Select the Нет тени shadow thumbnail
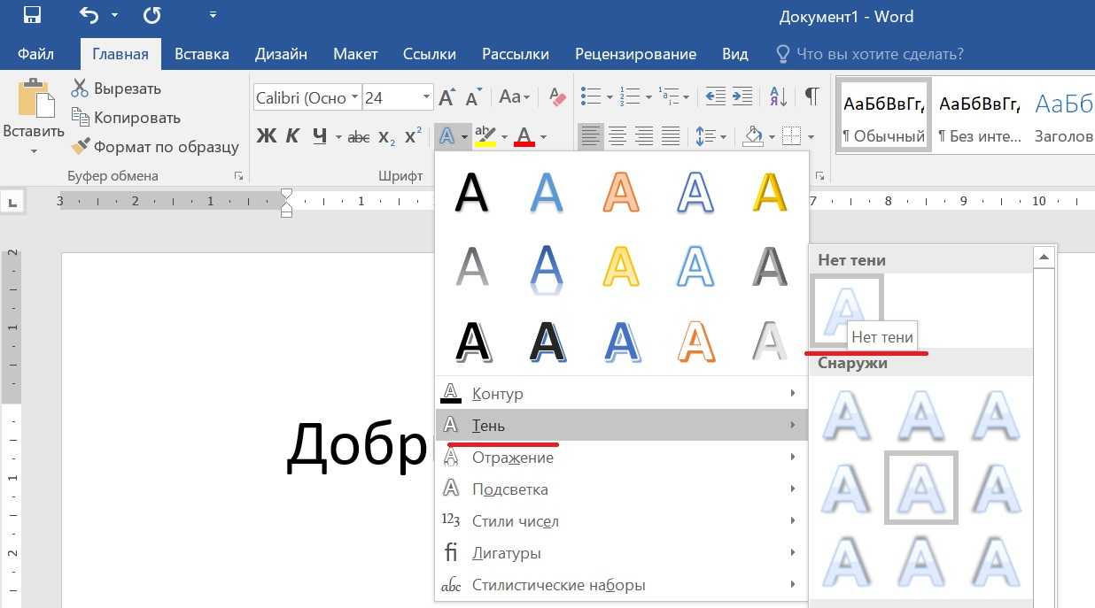This screenshot has width=1095, height=608. 847,310
